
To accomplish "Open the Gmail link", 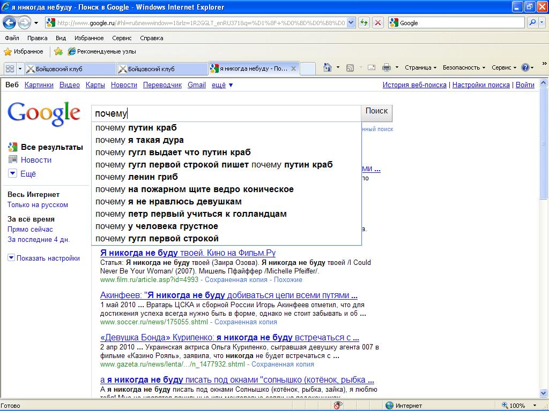I will click(197, 85).
